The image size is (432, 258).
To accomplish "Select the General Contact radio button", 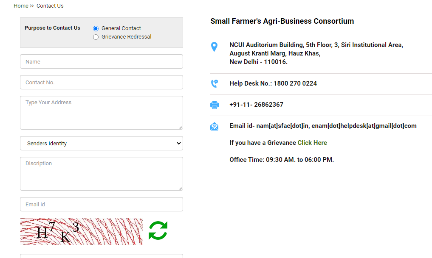I will 96,28.
